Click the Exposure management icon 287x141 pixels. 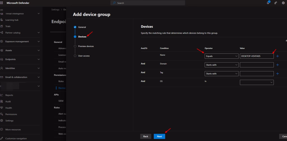2,41
